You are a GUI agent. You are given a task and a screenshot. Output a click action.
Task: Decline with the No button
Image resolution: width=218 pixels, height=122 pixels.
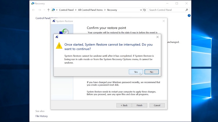(151, 72)
